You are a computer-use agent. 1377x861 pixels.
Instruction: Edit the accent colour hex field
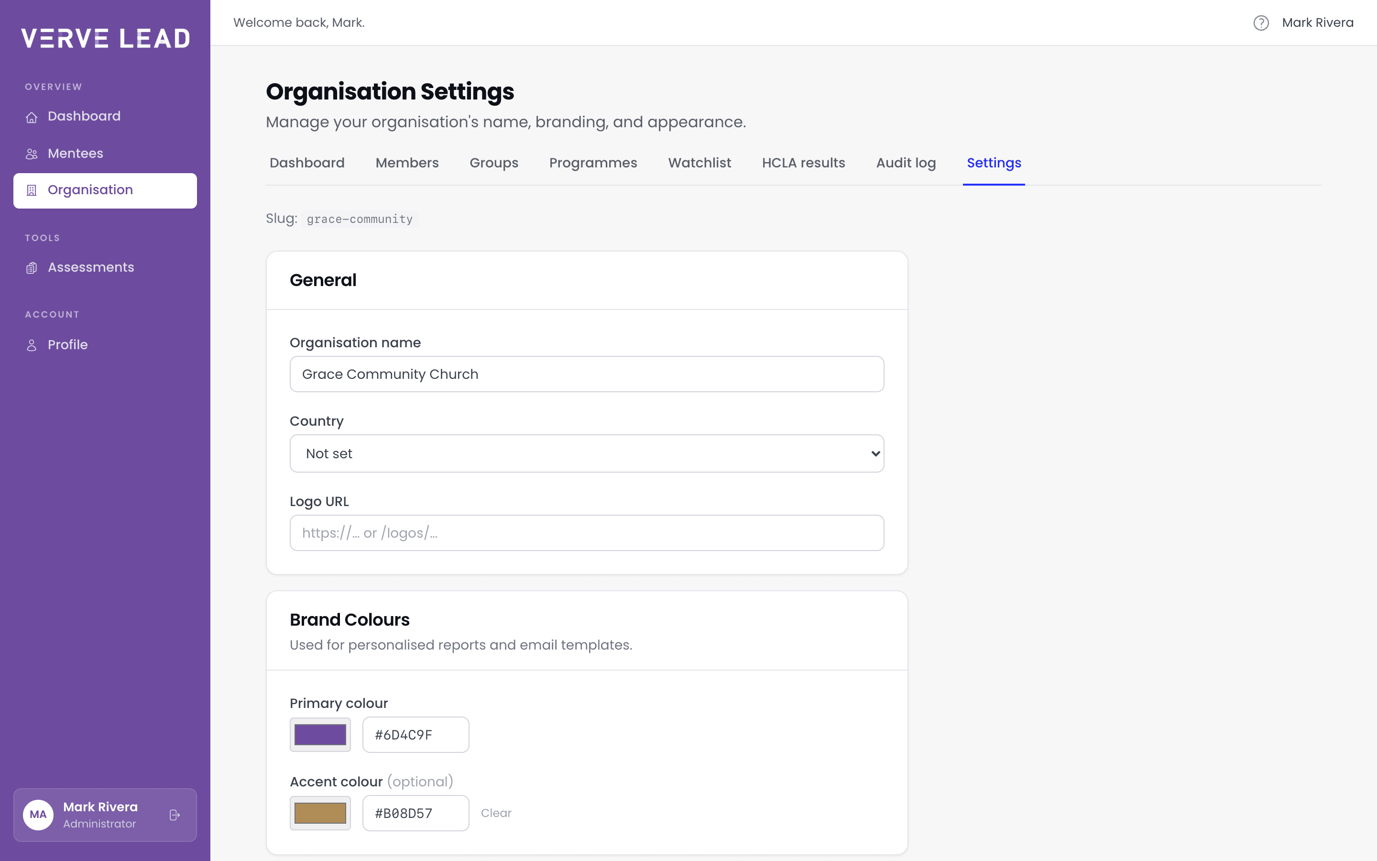pyautogui.click(x=416, y=813)
